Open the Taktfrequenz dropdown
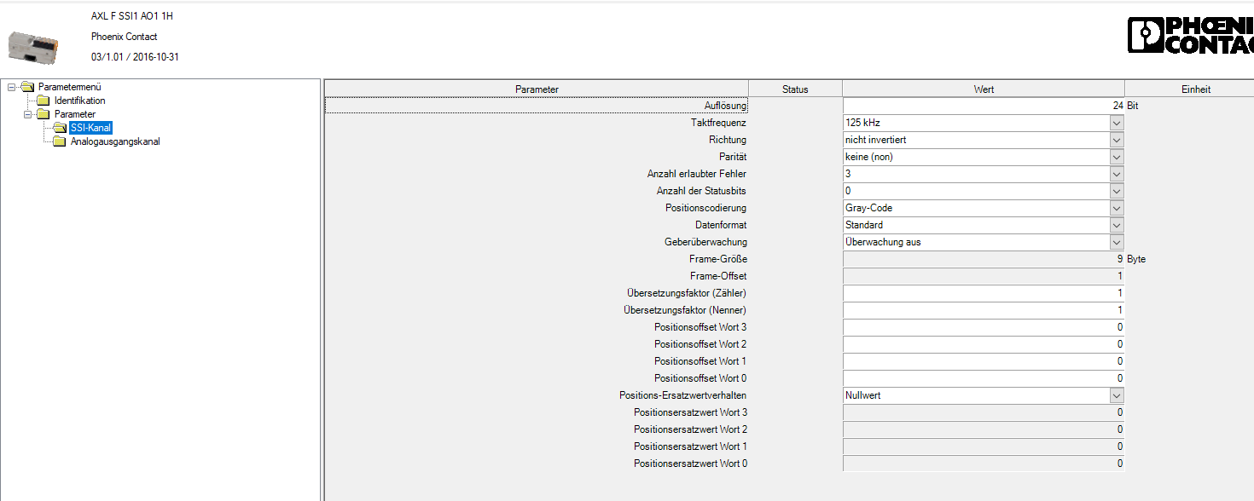1254x501 pixels. tap(1116, 123)
